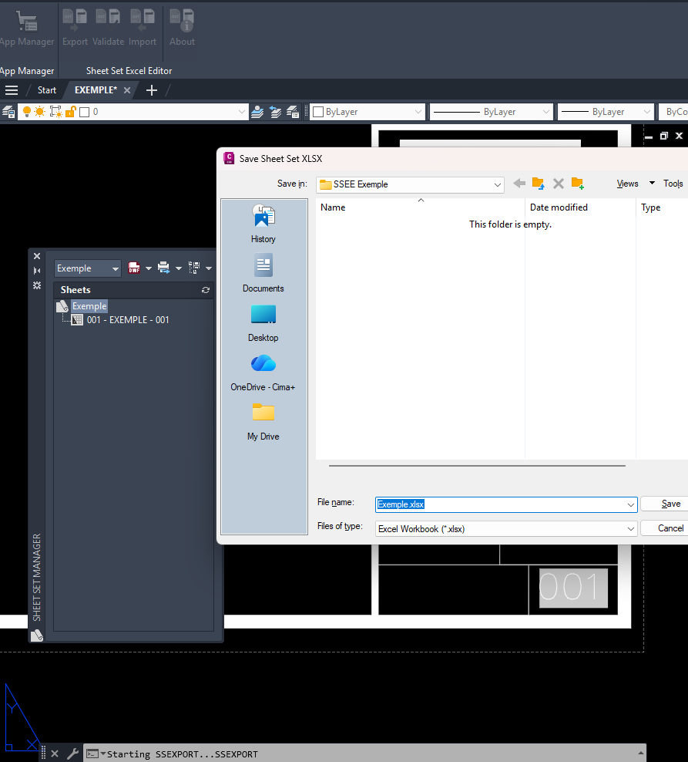Open My Drive folder location
Screen dimensions: 688x762
(x=263, y=421)
